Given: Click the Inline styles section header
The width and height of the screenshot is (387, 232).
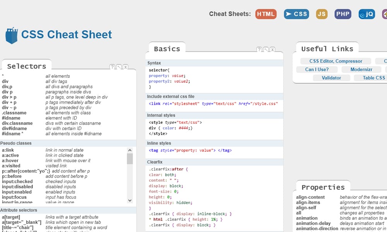Looking at the screenshot, I should pyautogui.click(x=214, y=143).
